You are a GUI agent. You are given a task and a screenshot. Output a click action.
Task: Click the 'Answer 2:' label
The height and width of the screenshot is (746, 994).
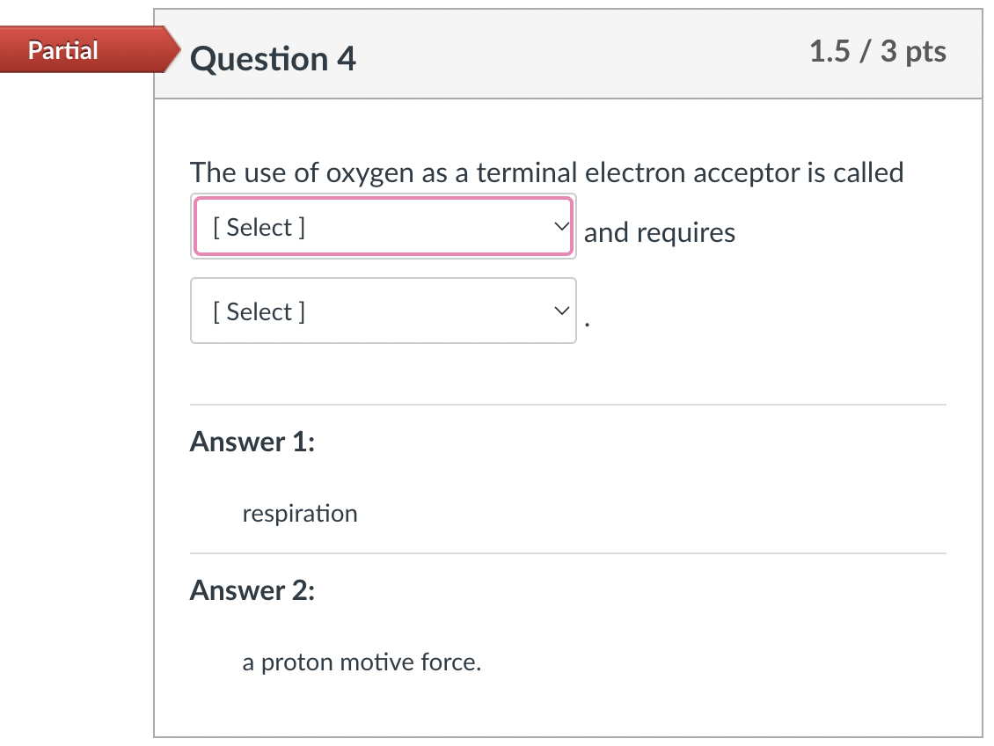(252, 589)
